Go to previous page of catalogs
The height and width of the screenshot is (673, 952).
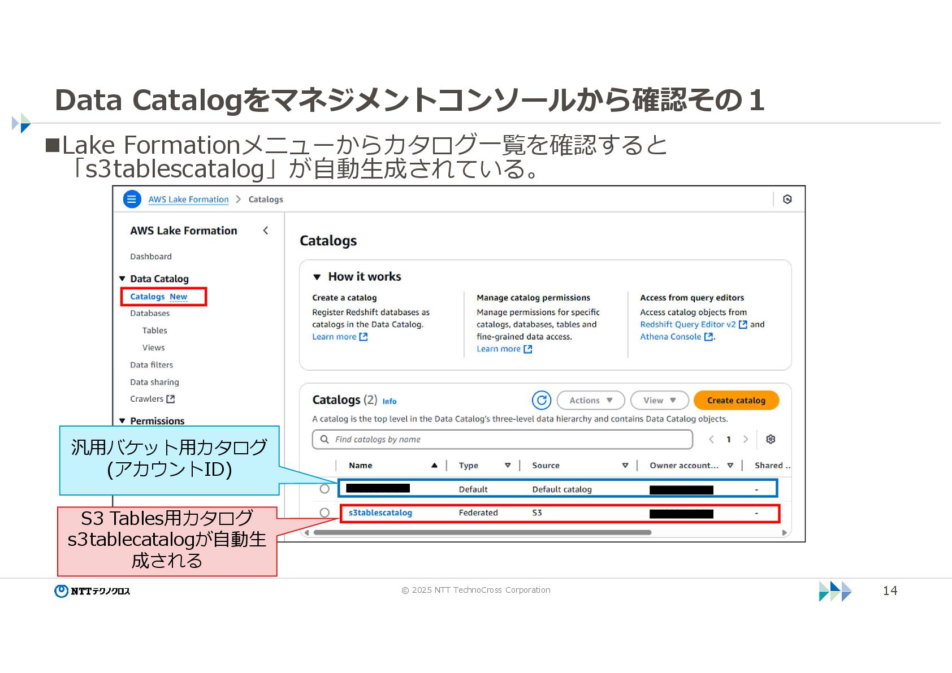pos(711,439)
